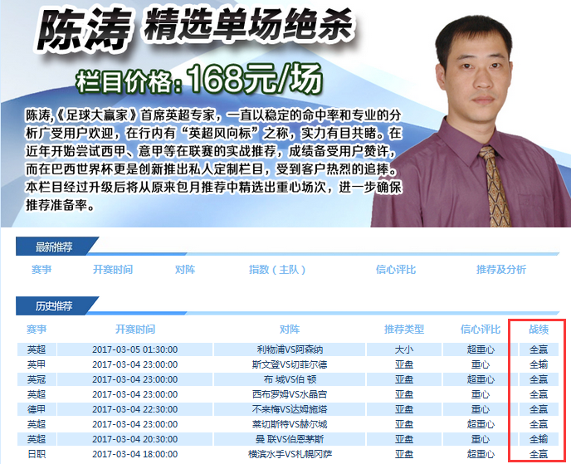Click the 战绩 column header
Image resolution: width=571 pixels, height=464 pixels.
pyautogui.click(x=539, y=330)
